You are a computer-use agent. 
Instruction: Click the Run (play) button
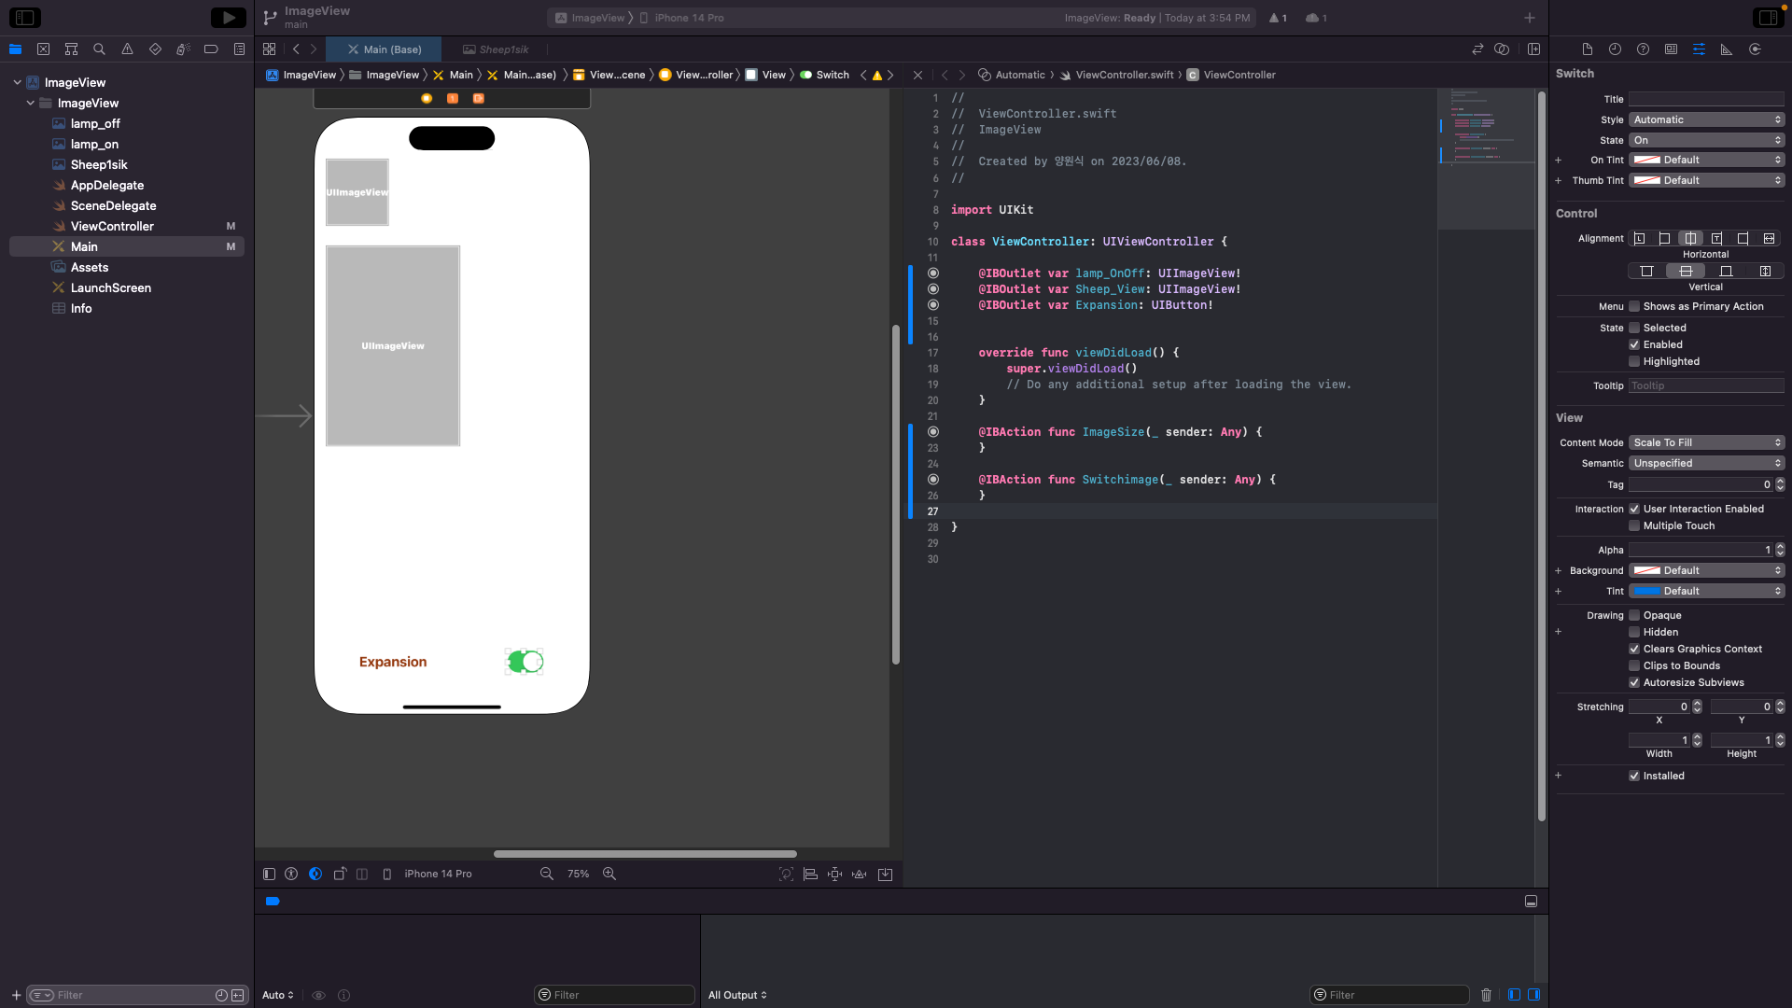click(228, 18)
